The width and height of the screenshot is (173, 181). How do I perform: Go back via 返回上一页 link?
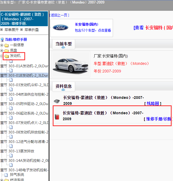point(59,15)
